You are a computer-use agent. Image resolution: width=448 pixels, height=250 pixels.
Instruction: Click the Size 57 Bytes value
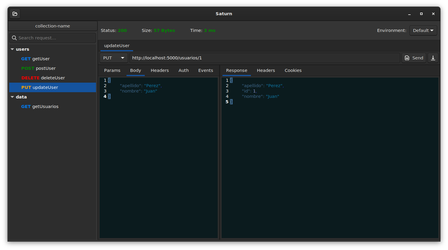point(164,30)
